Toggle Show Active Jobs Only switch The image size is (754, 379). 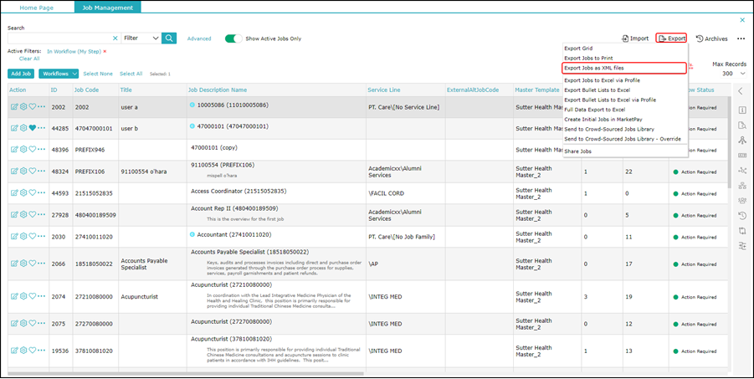point(233,38)
